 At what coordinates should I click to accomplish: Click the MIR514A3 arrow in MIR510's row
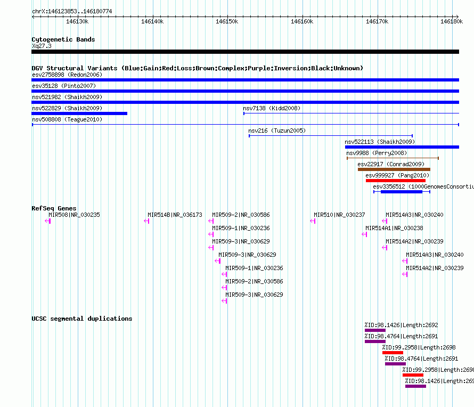pos(385,221)
